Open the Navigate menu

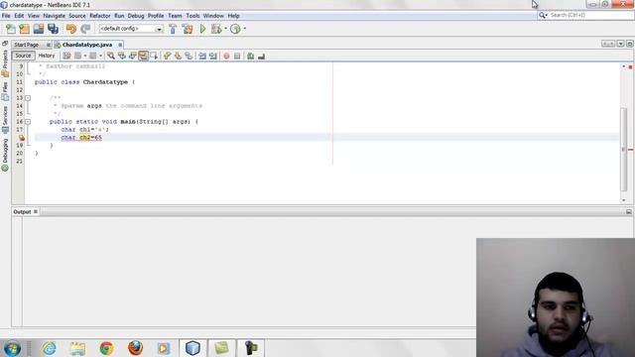click(x=55, y=16)
